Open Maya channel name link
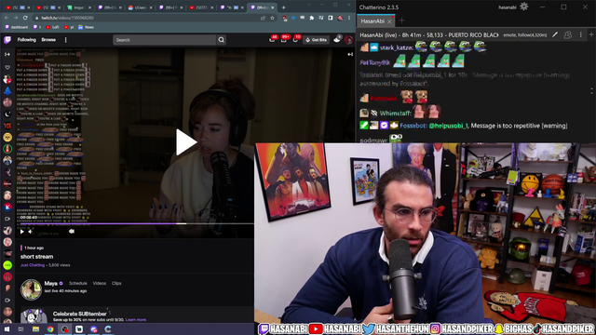 [x=51, y=283]
